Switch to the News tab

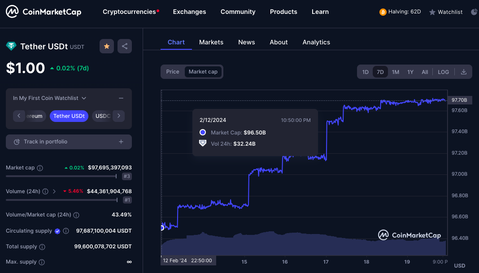(247, 43)
